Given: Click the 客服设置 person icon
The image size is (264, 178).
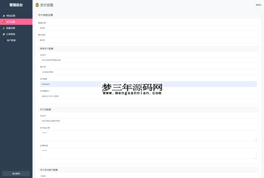Looking at the screenshot, I should [4, 28].
